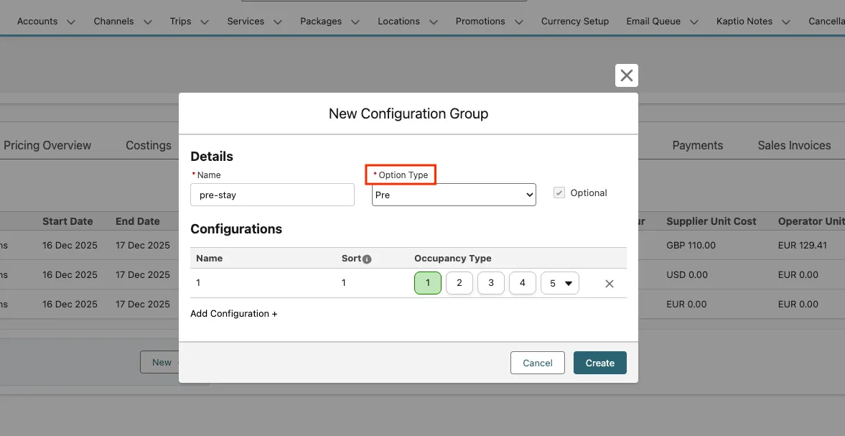Switch to the Payments tab

tap(697, 145)
